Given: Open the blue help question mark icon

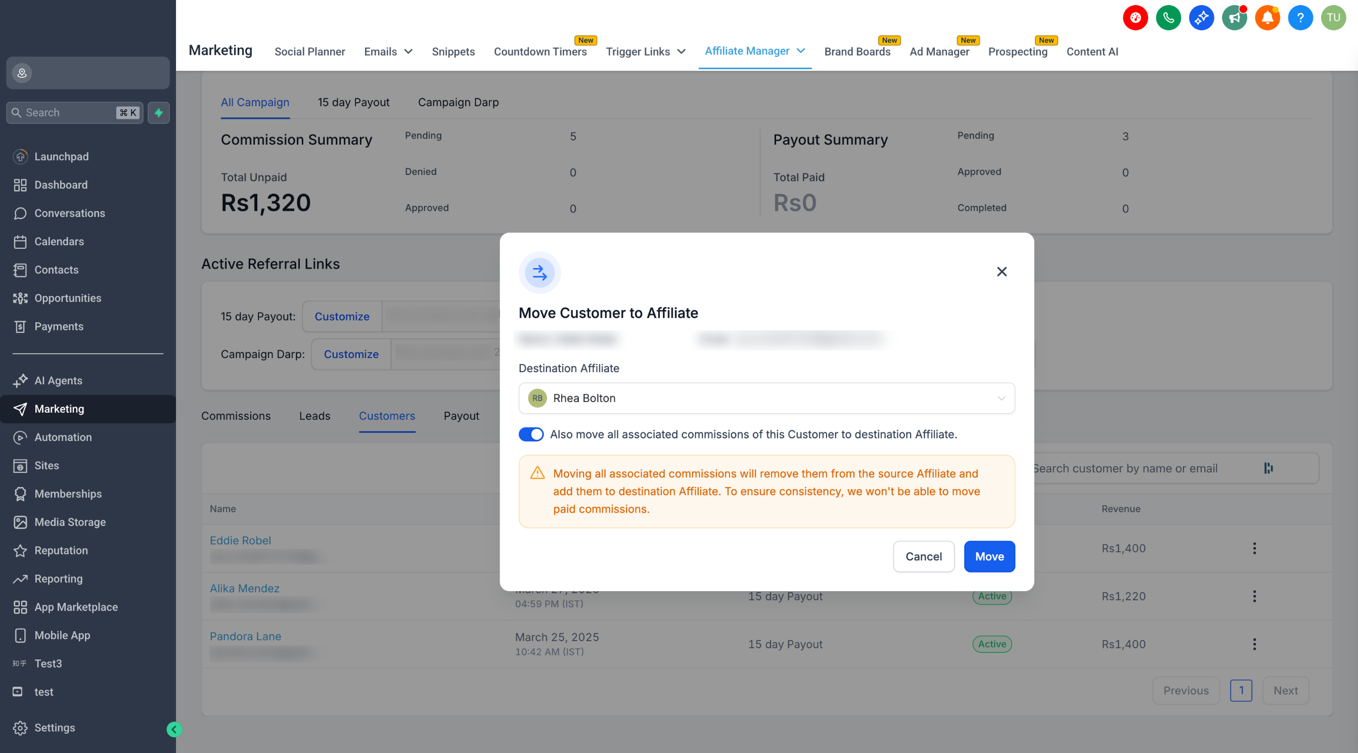Looking at the screenshot, I should tap(1300, 18).
